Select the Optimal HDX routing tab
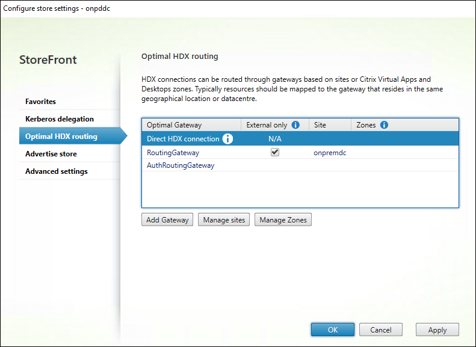476x347 pixels. (x=61, y=137)
